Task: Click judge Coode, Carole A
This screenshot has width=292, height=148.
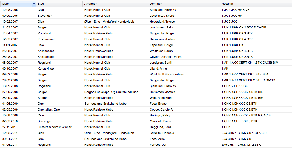Action: [x=161, y=110]
